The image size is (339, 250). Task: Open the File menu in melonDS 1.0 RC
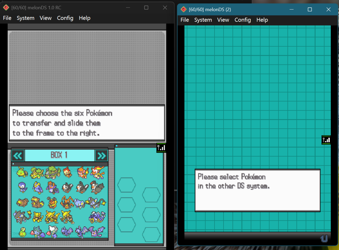coord(7,18)
